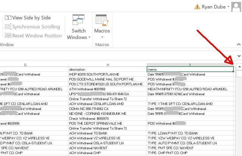Click the Synchronous Scrolling label
Screen dimensions: 242x156
36,27
